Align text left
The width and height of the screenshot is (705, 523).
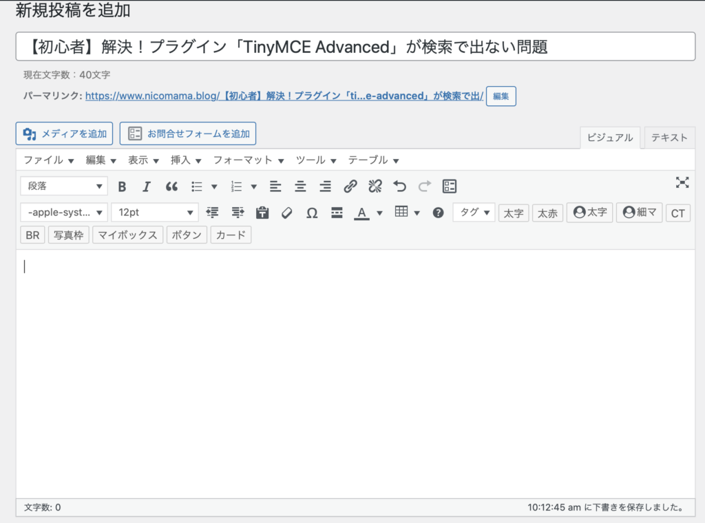click(275, 186)
